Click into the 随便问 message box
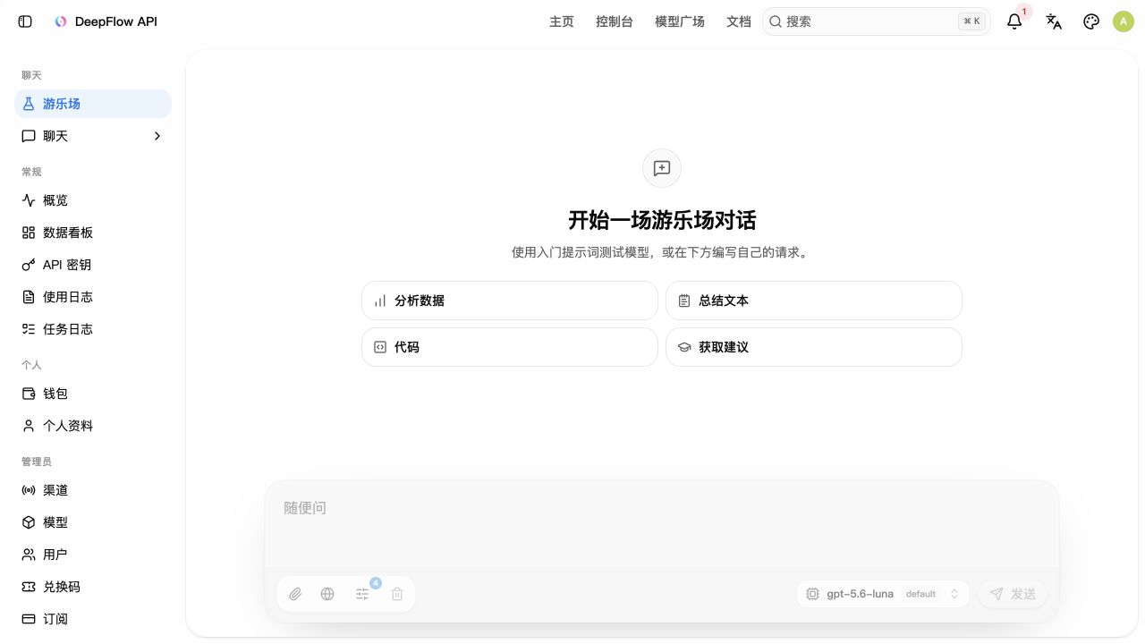Viewport: 1145px width, 644px height. coord(662,524)
